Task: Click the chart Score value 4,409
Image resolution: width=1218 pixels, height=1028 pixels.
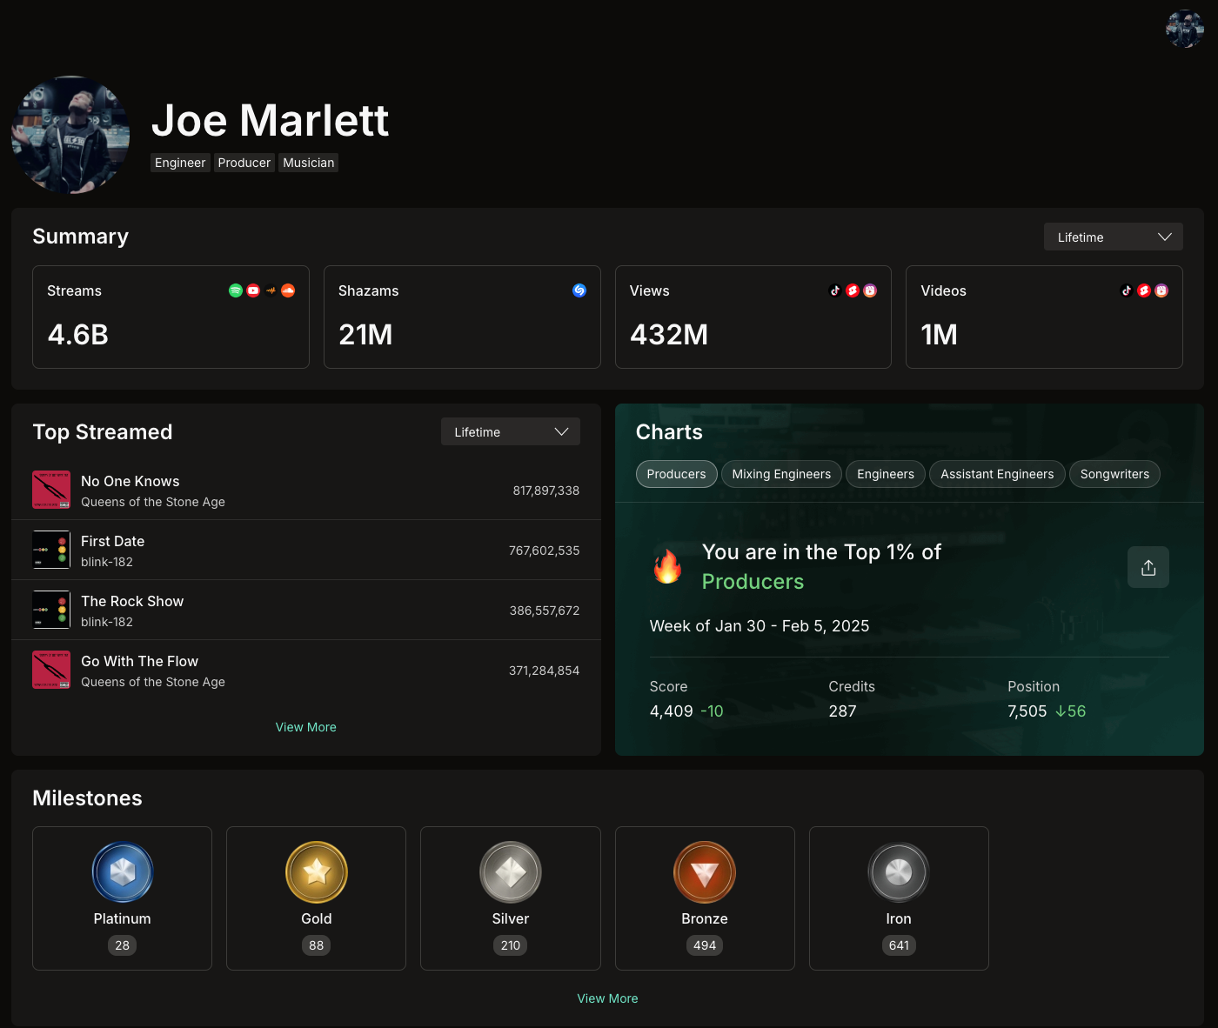Action: coord(672,711)
